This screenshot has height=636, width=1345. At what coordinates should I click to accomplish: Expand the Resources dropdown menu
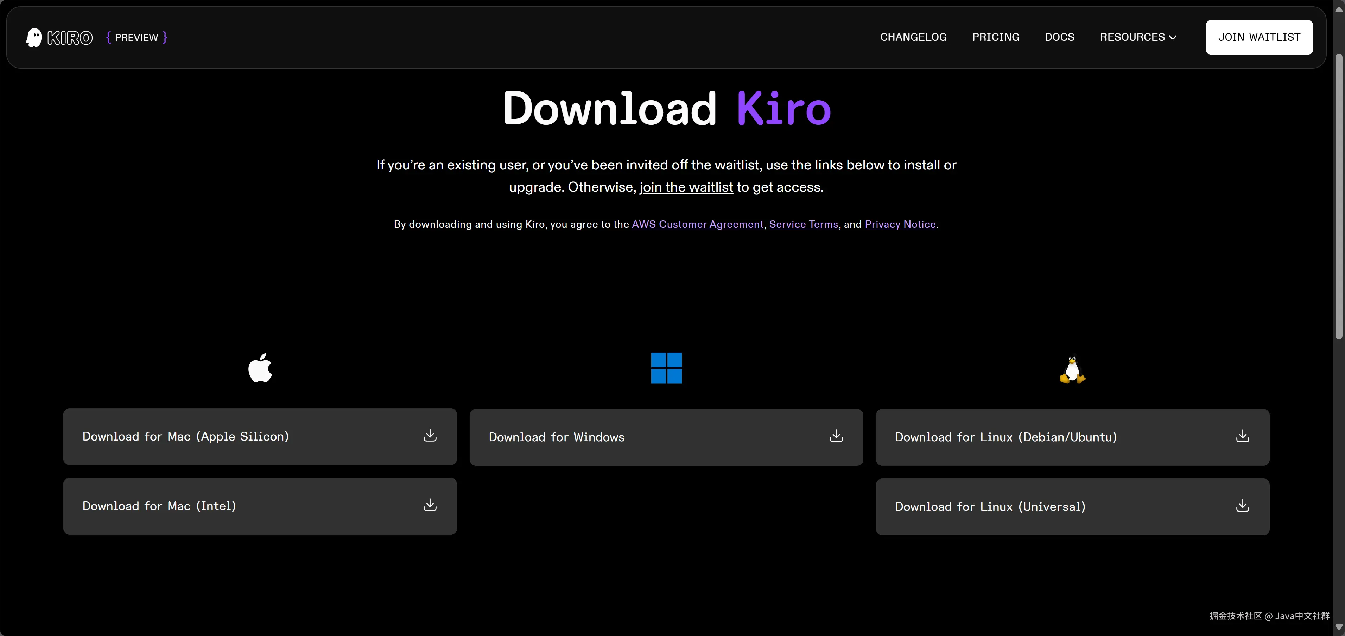tap(1138, 37)
